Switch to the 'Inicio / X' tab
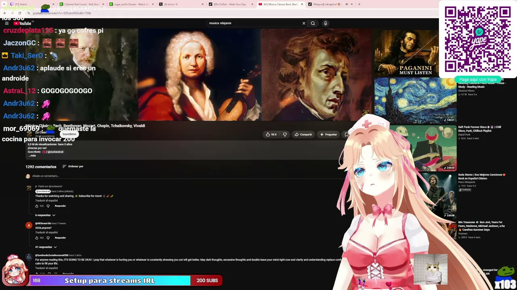 click(x=181, y=4)
